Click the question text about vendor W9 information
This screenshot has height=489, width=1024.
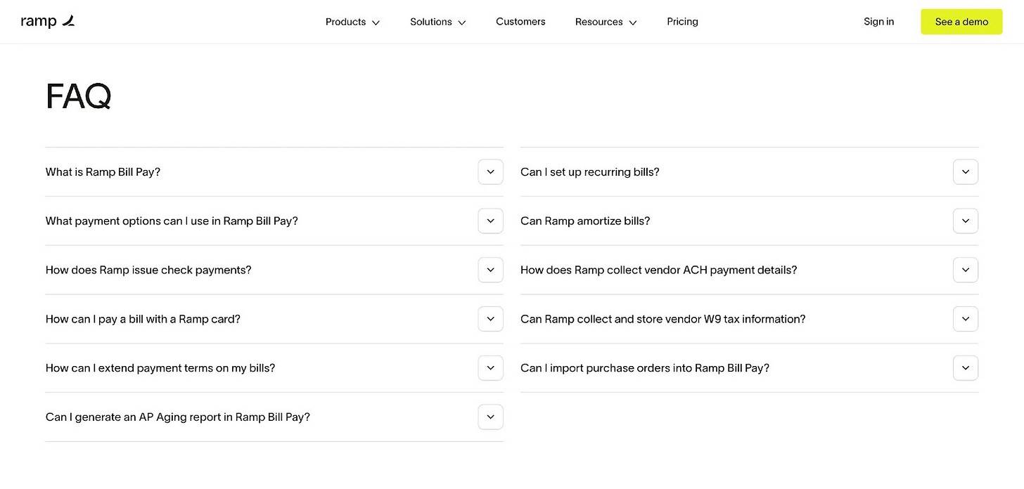click(x=663, y=319)
